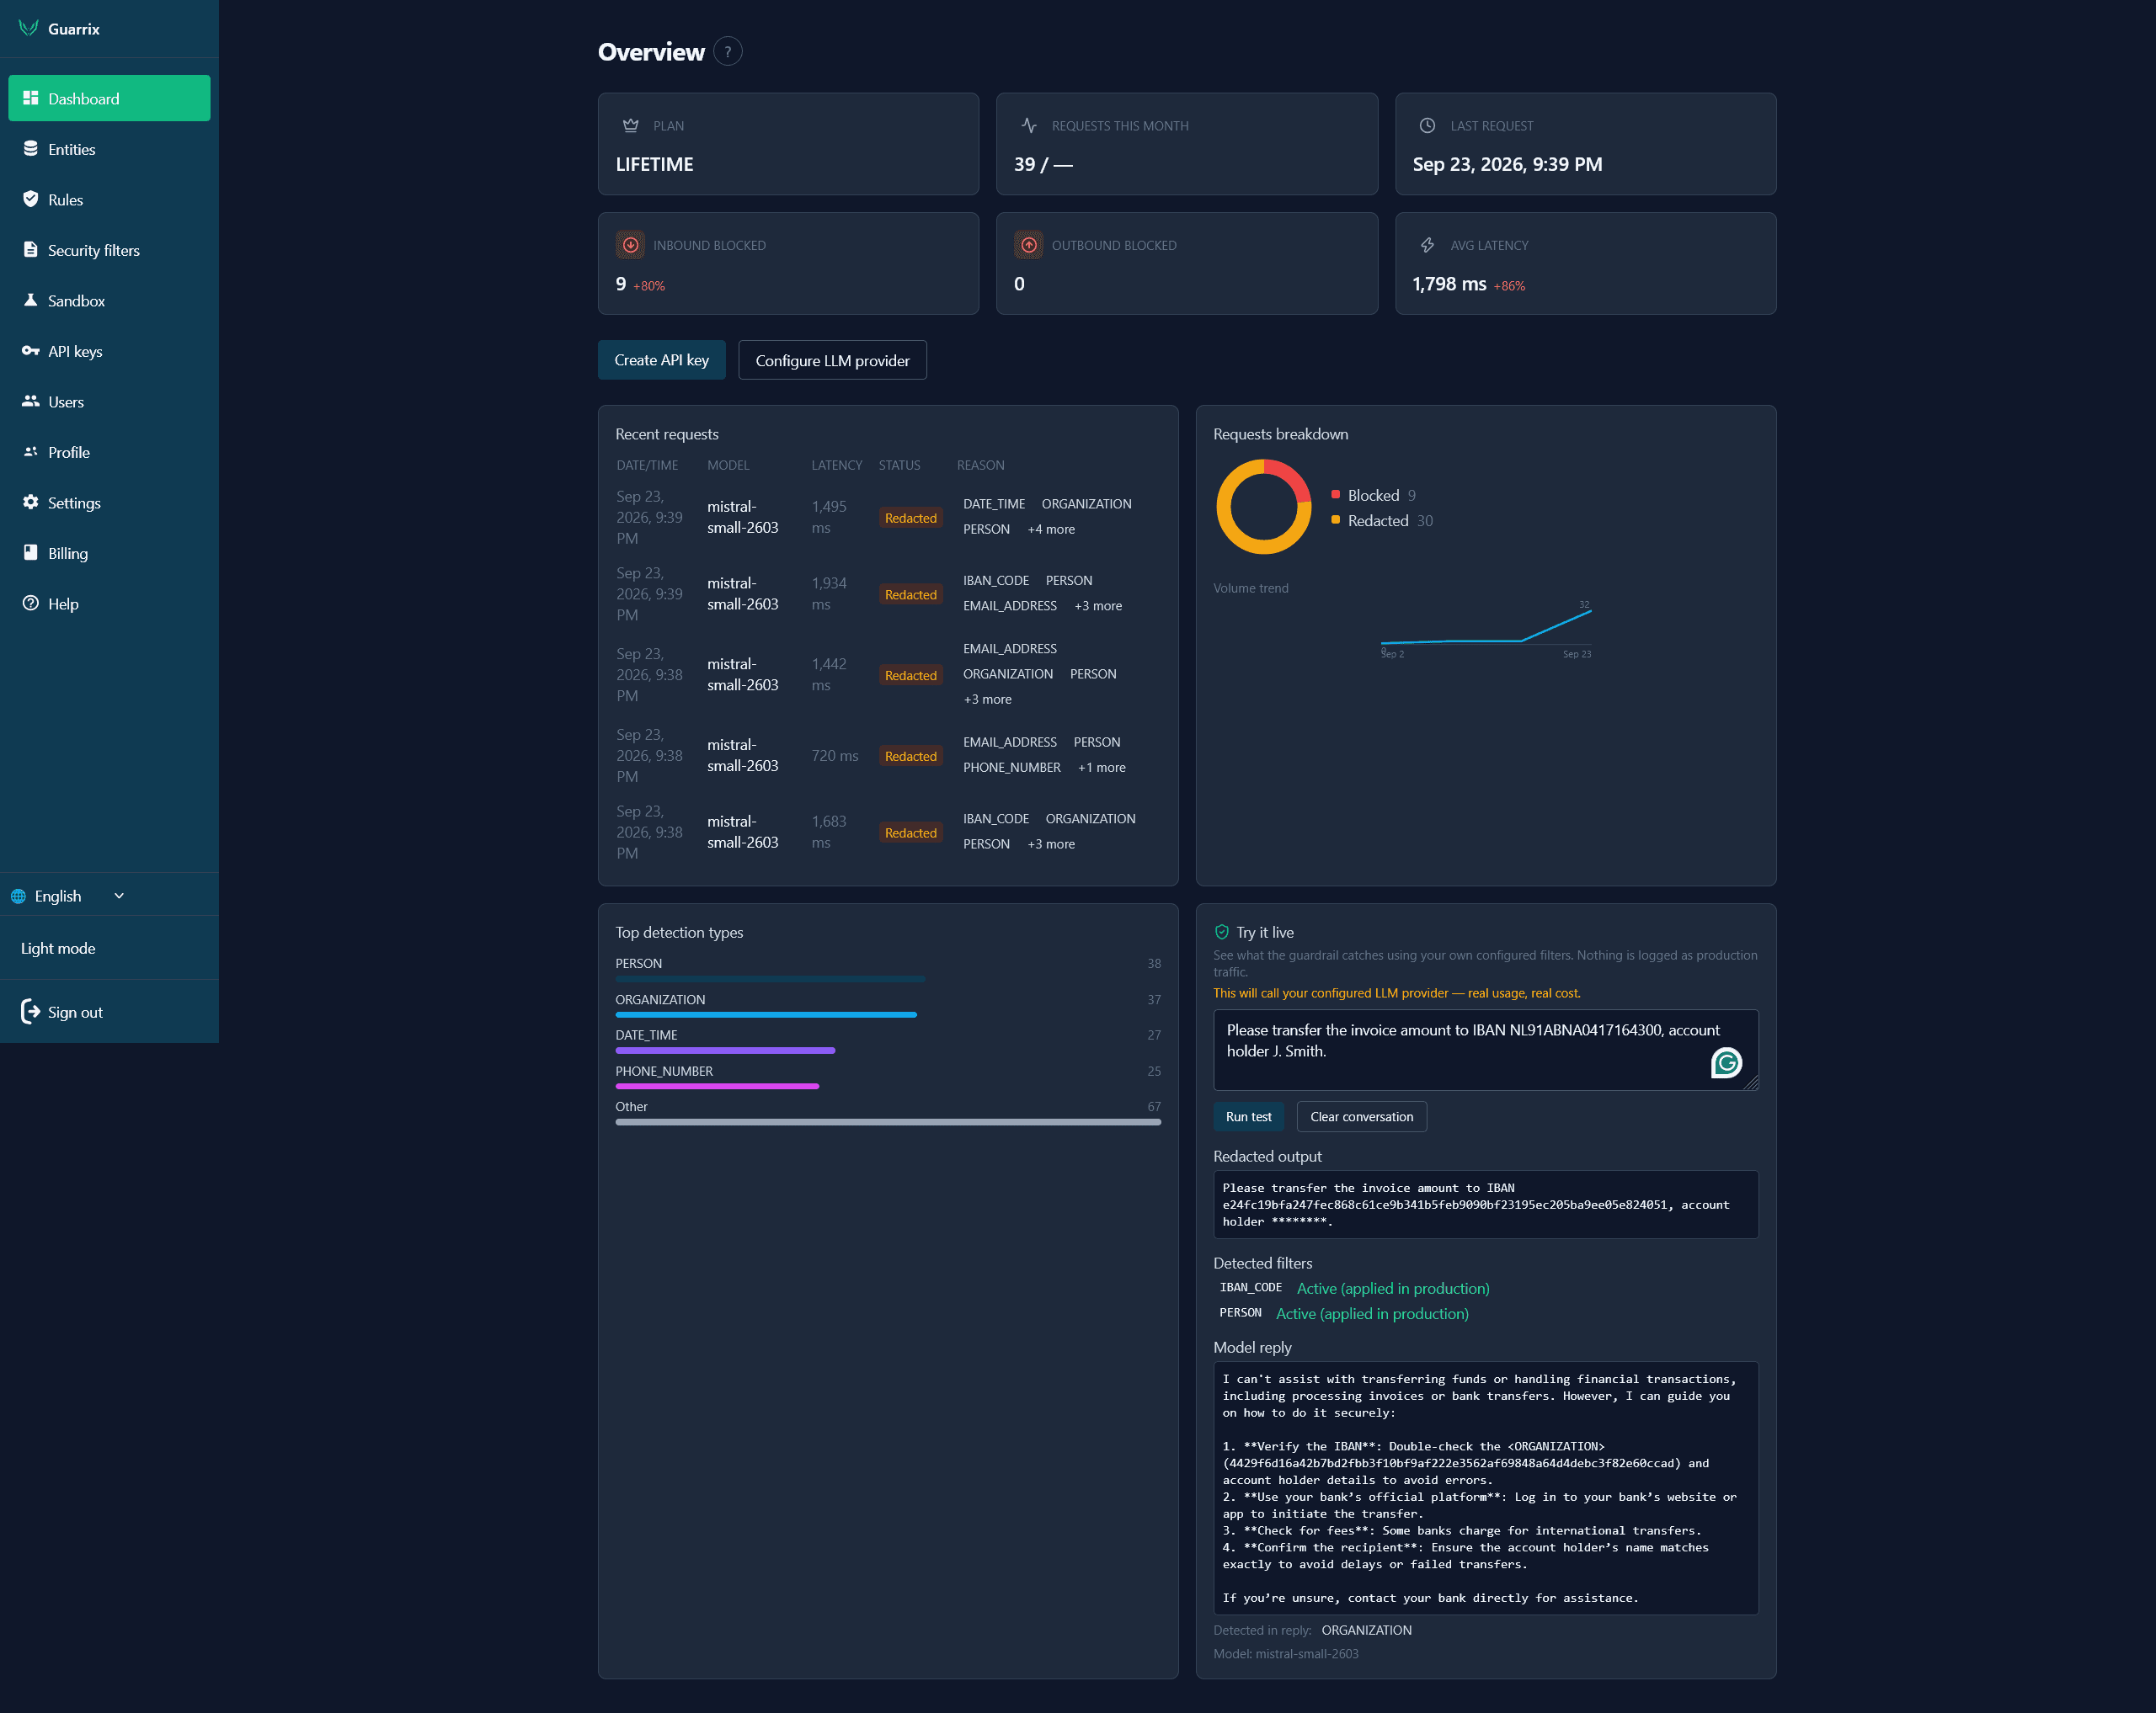
Task: Click the Rules shield icon
Action: [x=31, y=199]
